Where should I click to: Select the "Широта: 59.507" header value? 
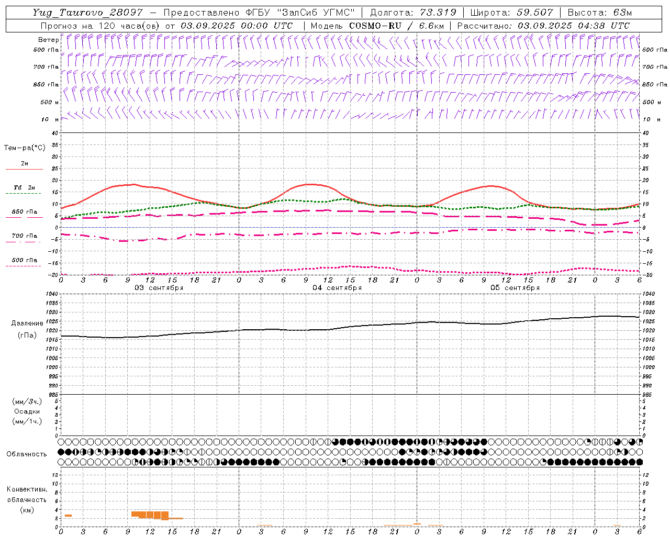point(511,13)
